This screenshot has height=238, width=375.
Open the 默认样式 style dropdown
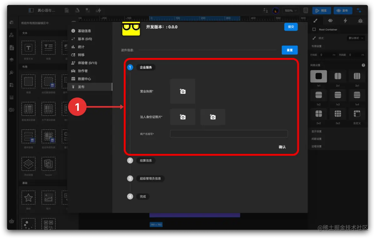[x=356, y=38]
